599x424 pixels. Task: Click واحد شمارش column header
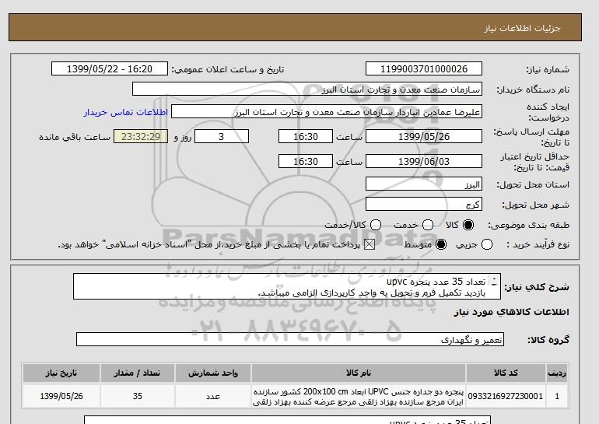(213, 373)
